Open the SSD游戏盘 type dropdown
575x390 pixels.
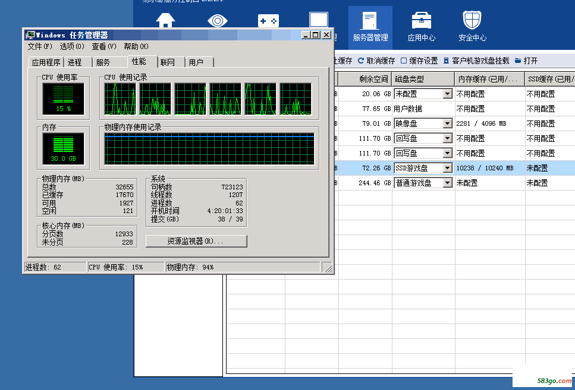click(x=447, y=168)
